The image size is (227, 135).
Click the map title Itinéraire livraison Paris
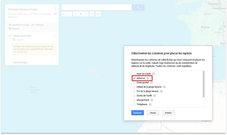tap(22, 10)
